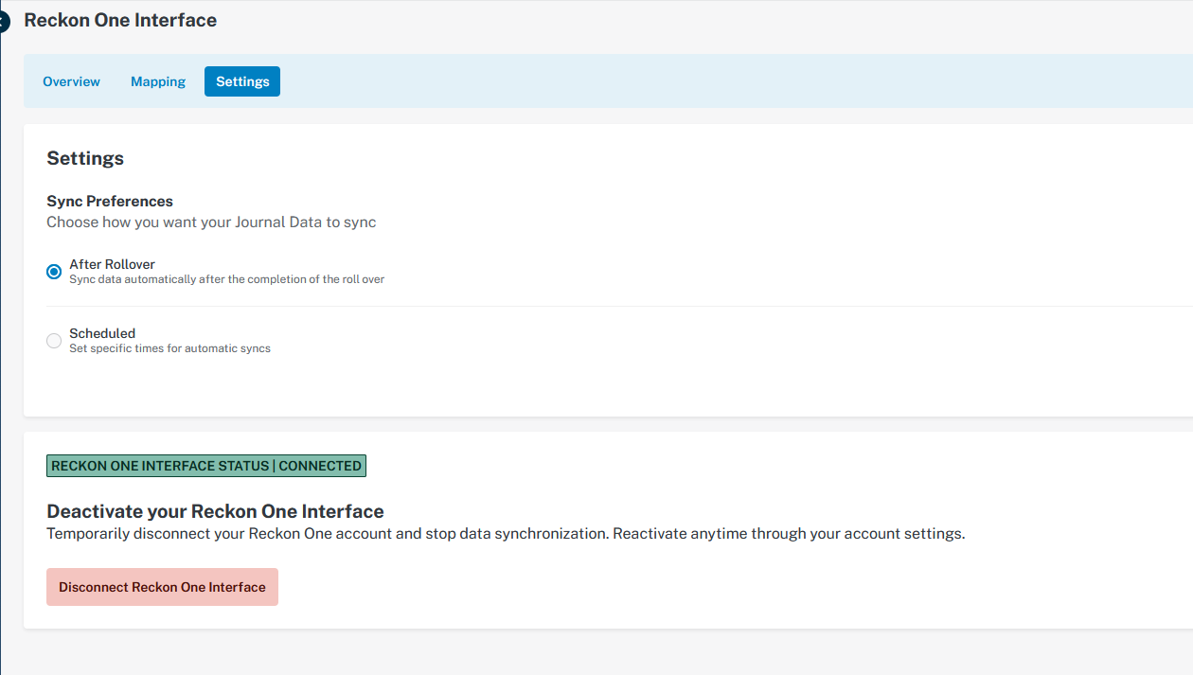The height and width of the screenshot is (675, 1193).
Task: Open the Overview tab
Action: coord(71,81)
